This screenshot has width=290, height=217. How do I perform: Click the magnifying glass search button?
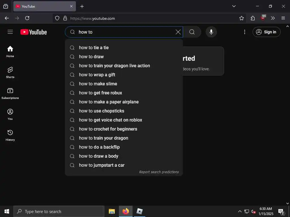pyautogui.click(x=192, y=32)
